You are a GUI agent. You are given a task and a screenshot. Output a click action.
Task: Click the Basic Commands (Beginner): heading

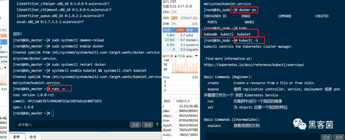tap(228, 77)
